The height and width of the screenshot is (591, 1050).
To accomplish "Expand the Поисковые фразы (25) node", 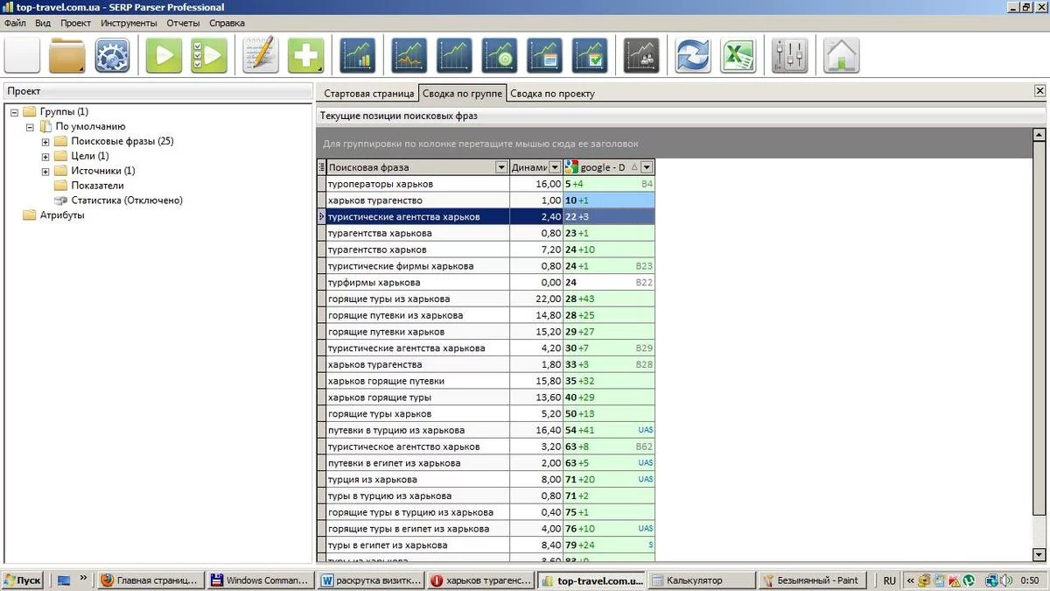I will (45, 142).
